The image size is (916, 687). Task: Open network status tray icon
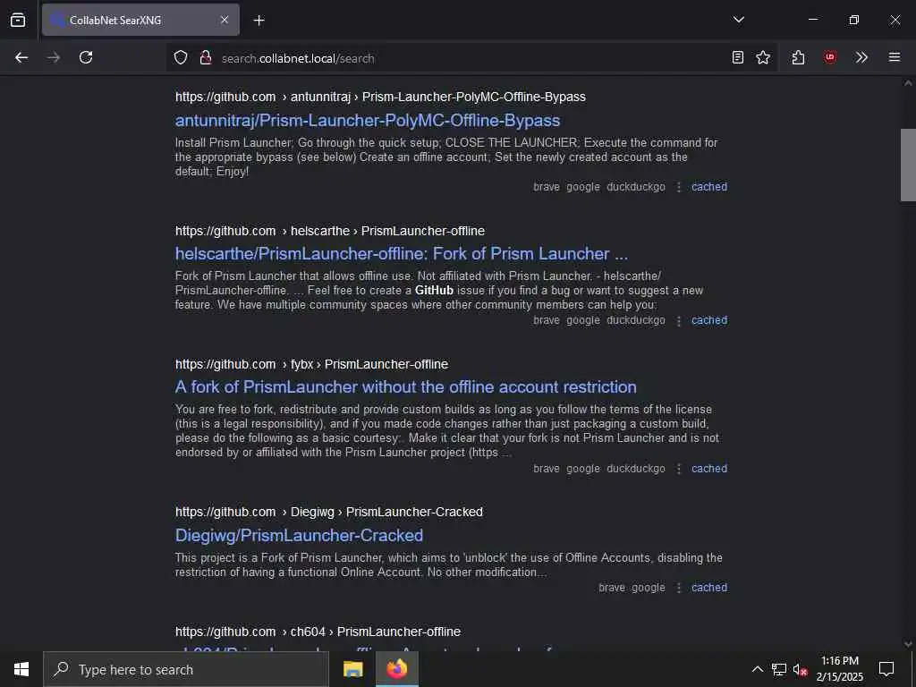pyautogui.click(x=779, y=669)
